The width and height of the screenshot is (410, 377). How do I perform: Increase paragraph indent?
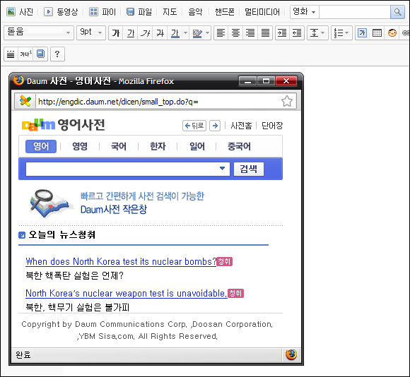pos(282,33)
